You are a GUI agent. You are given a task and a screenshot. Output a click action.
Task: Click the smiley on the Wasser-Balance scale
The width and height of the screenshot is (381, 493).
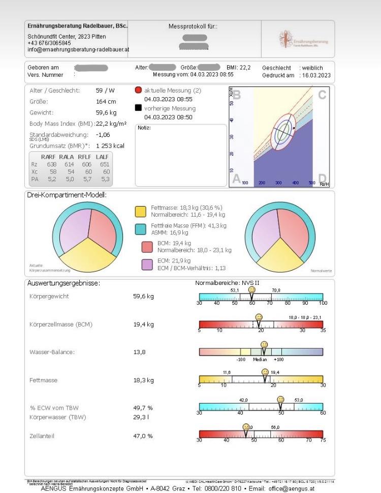[x=264, y=345]
